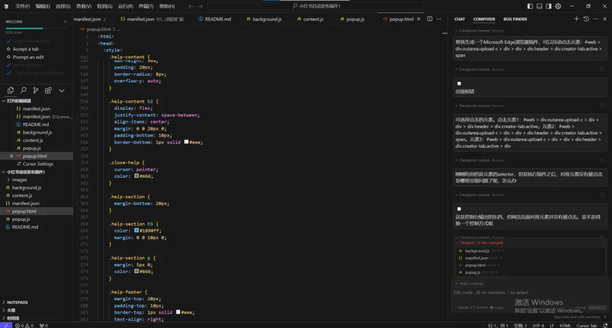Screen dimensions: 612x328
Task: Collapse the 小红书自动发布插件1 folder section
Action: pos(25,172)
